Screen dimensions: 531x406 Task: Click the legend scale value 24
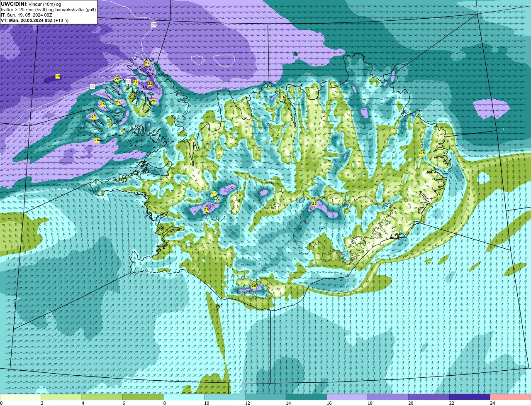(492, 403)
